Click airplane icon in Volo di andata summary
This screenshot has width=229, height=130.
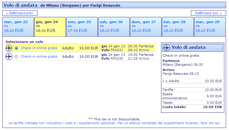[x=167, y=48]
